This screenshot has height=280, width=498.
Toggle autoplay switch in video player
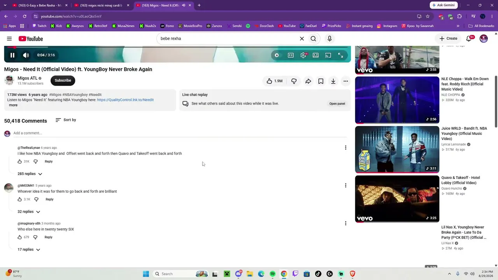(277, 55)
